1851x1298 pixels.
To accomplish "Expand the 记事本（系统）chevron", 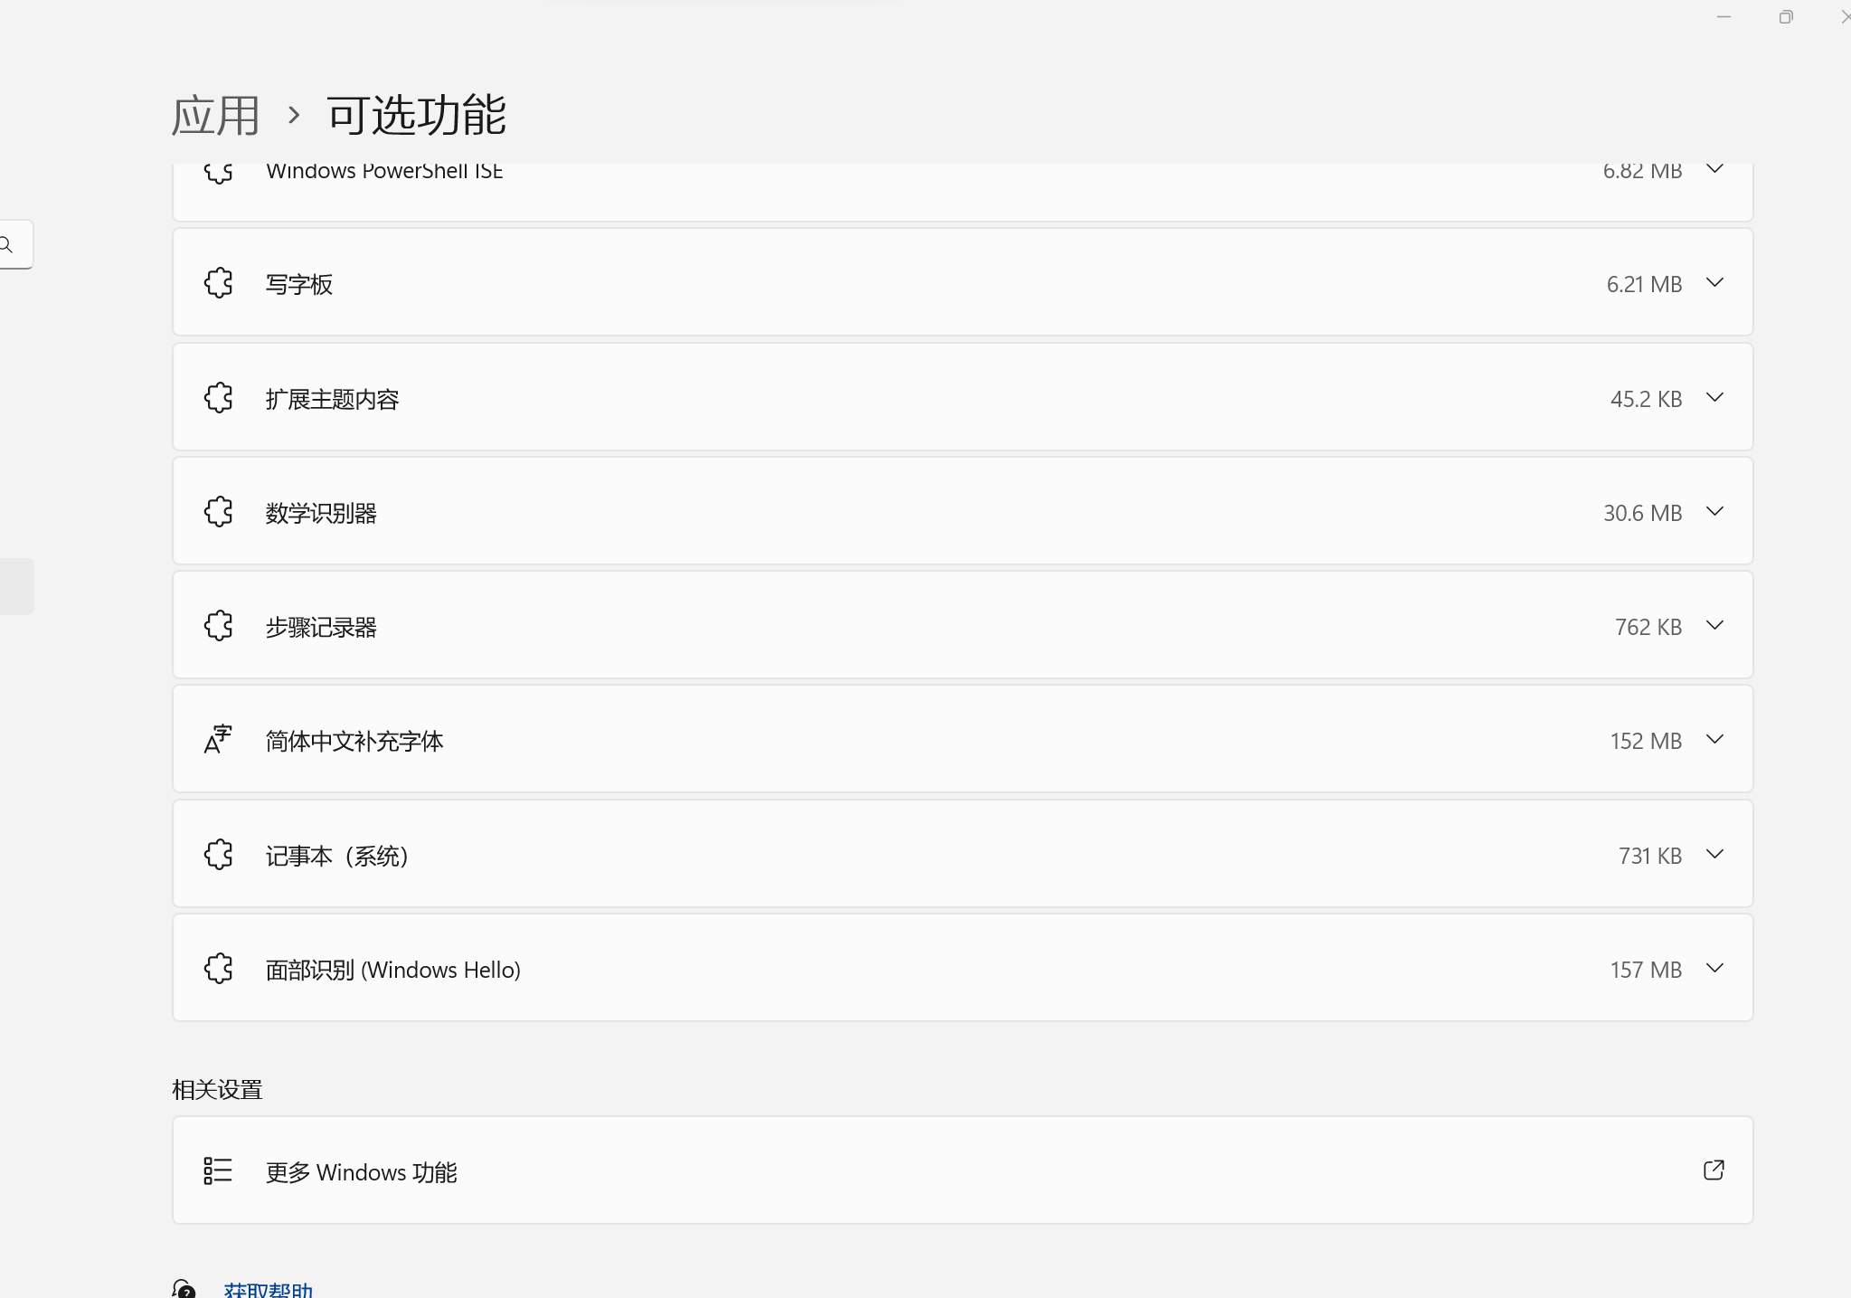I will pyautogui.click(x=1714, y=854).
